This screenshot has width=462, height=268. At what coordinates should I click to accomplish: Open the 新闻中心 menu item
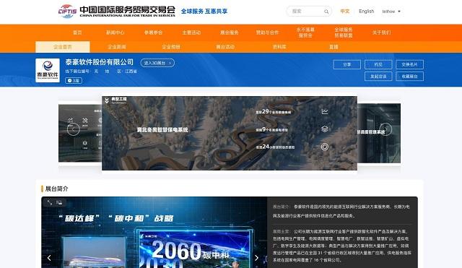point(115,33)
